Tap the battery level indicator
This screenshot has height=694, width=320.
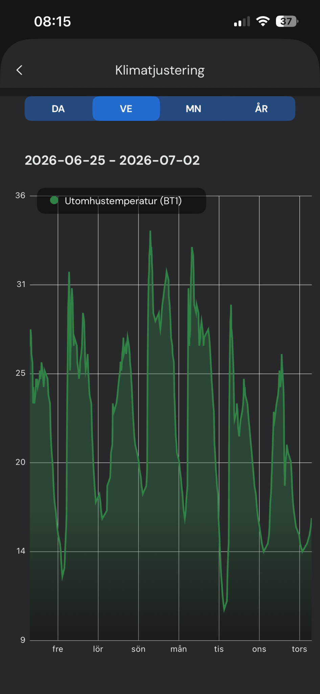pyautogui.click(x=287, y=21)
